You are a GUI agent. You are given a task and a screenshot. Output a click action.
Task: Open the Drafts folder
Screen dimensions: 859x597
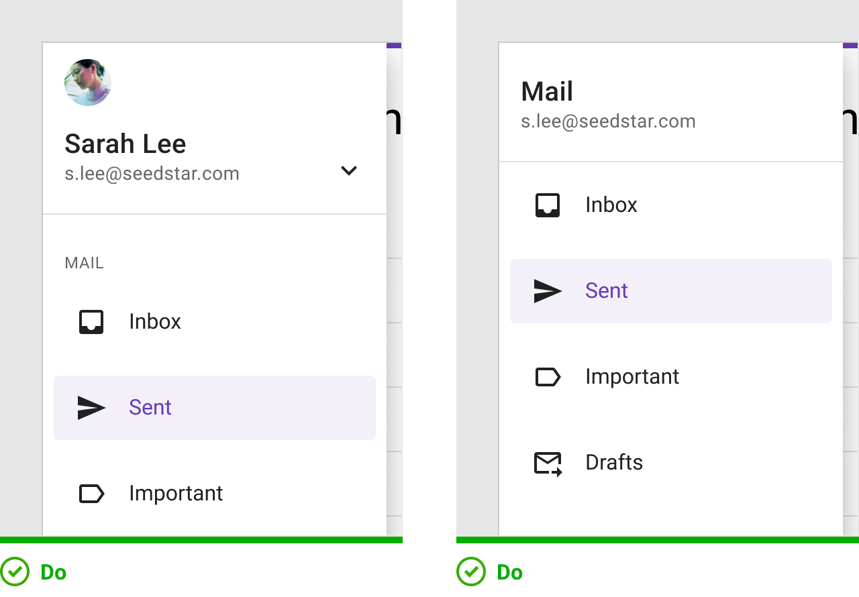[613, 462]
